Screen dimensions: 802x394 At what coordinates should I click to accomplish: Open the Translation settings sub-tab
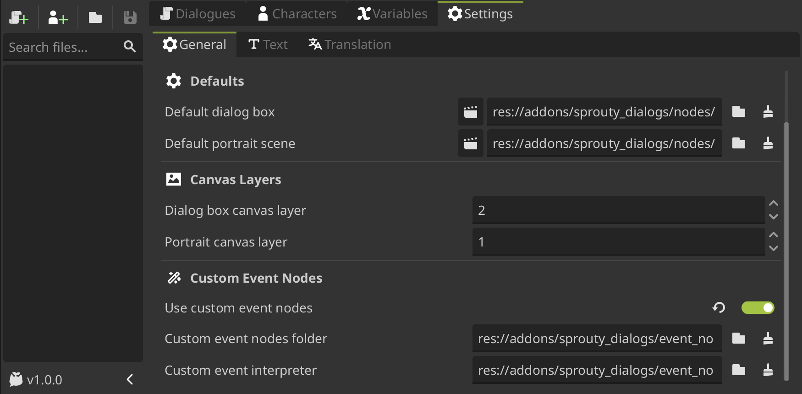350,44
